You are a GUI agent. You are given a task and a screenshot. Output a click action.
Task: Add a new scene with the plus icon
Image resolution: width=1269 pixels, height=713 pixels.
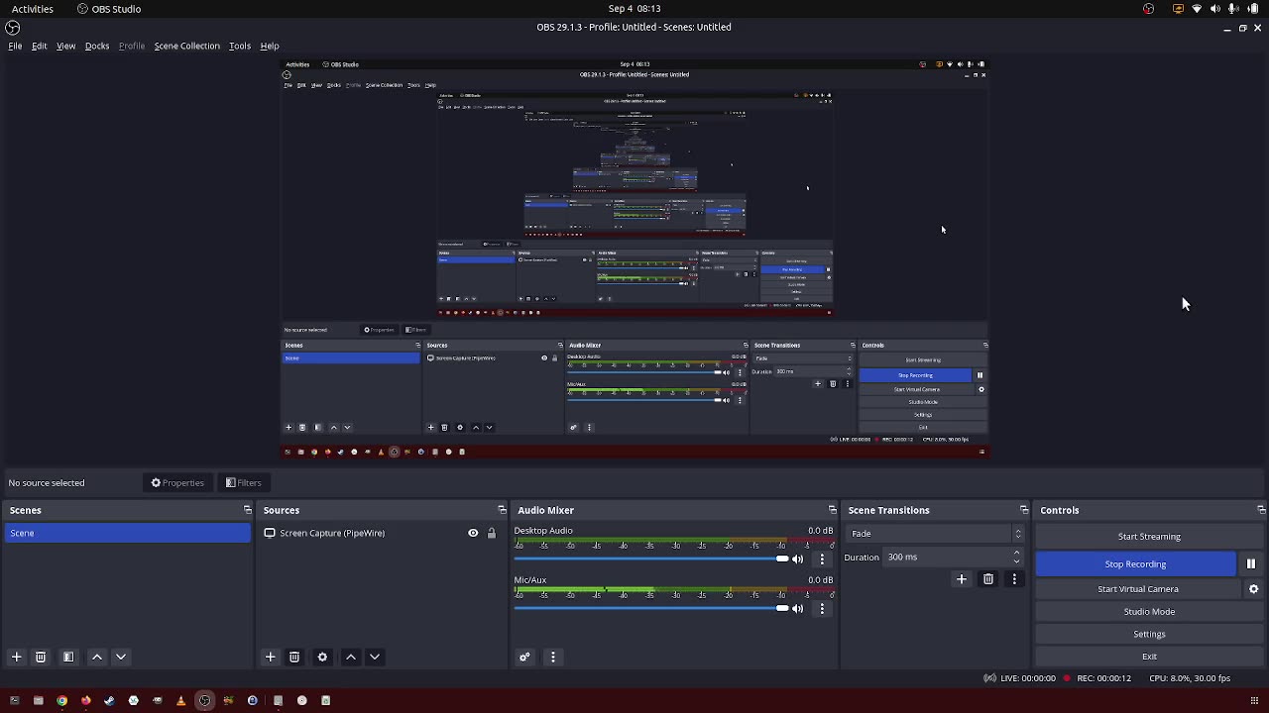(x=16, y=657)
